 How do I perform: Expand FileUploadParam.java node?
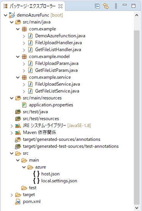(x=24, y=64)
